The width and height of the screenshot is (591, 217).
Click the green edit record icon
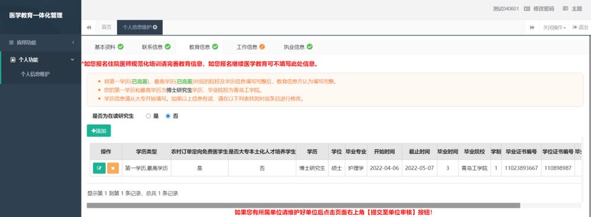pyautogui.click(x=99, y=168)
